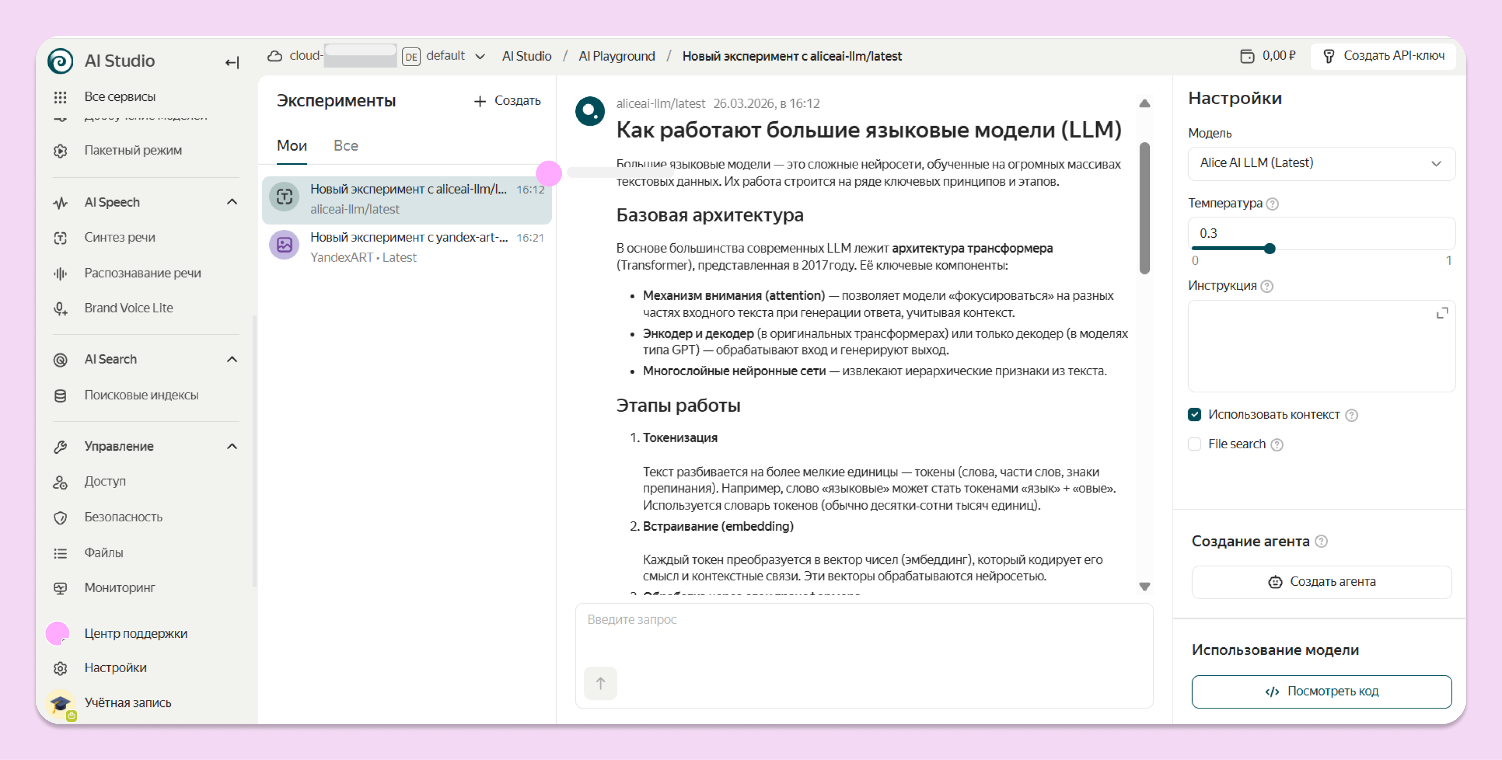Expand the Инструкция field with the expand icon
The image size is (1502, 760).
click(1442, 314)
